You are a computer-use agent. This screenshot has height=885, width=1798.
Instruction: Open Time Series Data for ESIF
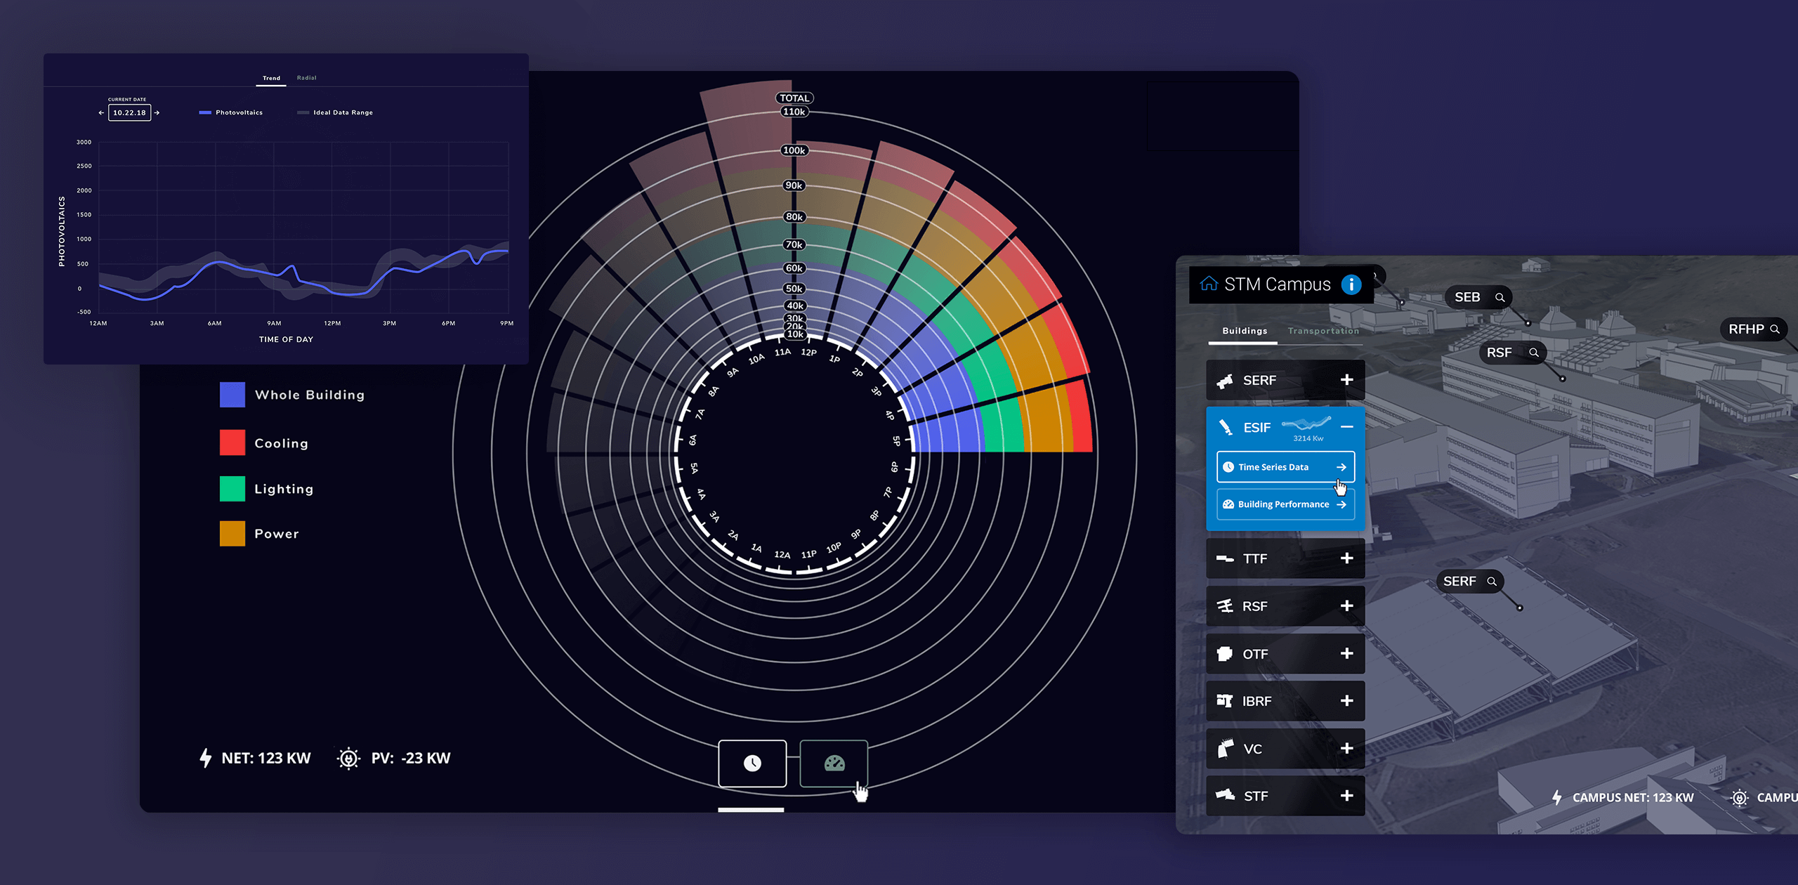[1285, 467]
